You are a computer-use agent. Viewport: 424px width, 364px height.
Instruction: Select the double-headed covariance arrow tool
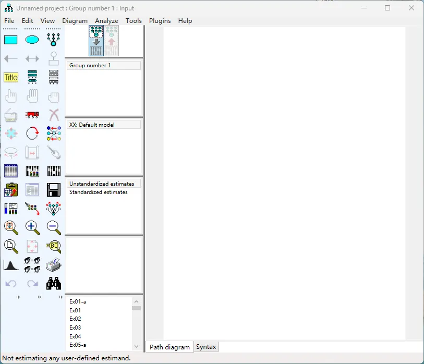pos(32,59)
